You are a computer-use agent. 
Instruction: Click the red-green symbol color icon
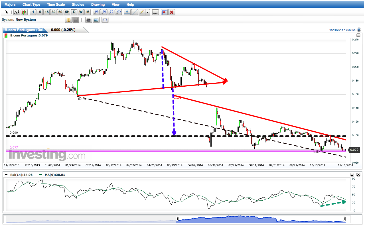(x=6, y=35)
